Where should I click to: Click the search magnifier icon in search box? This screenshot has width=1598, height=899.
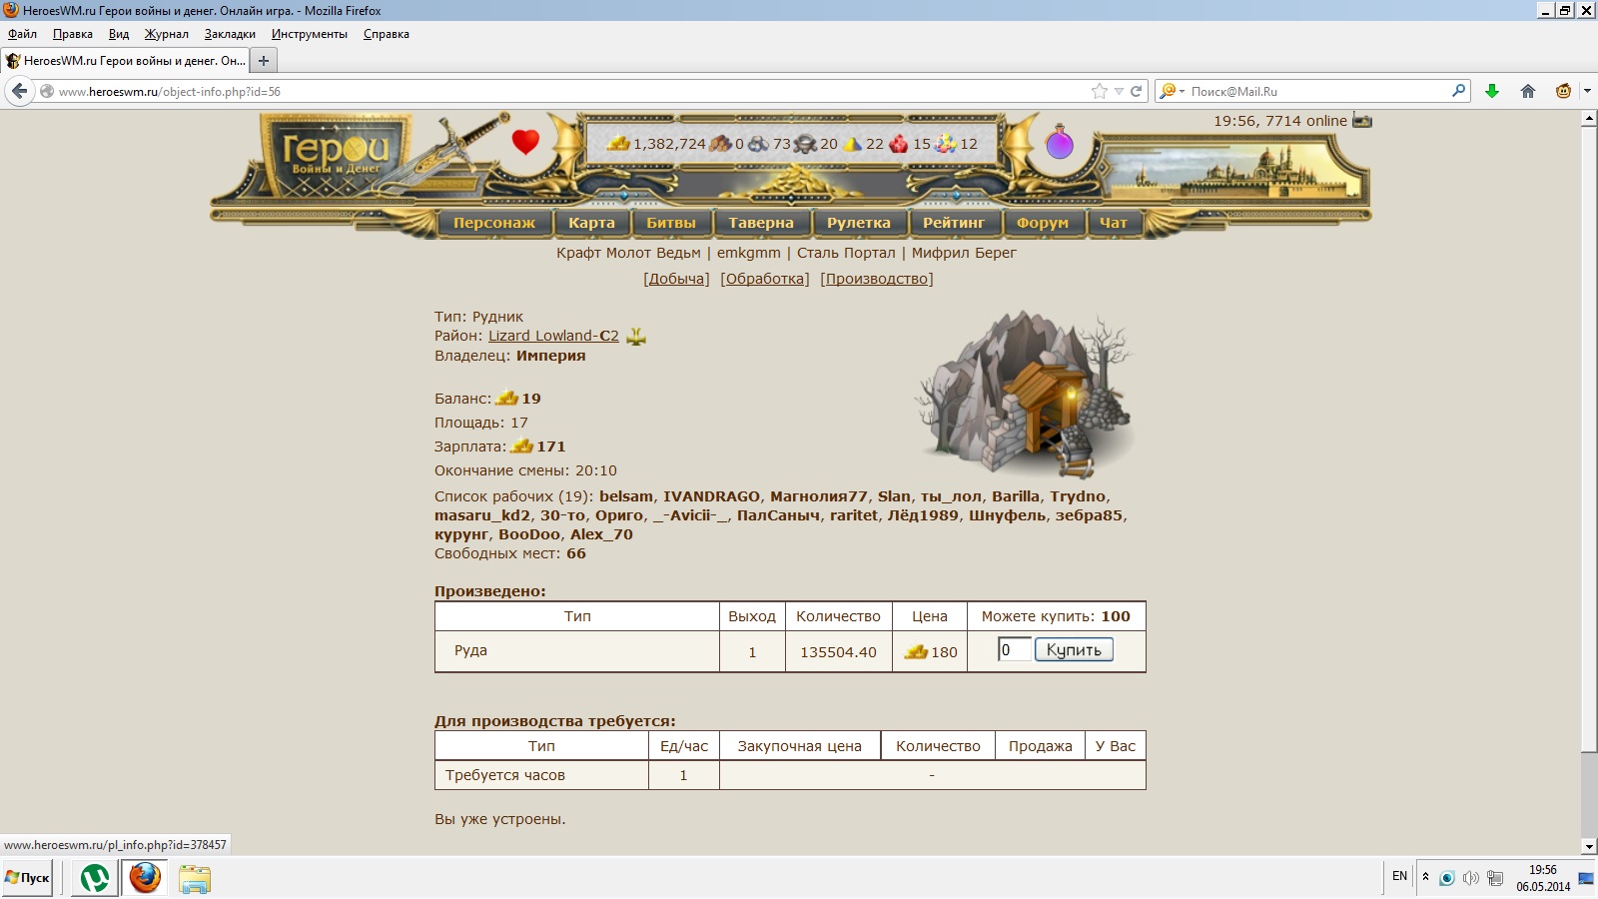1459,90
